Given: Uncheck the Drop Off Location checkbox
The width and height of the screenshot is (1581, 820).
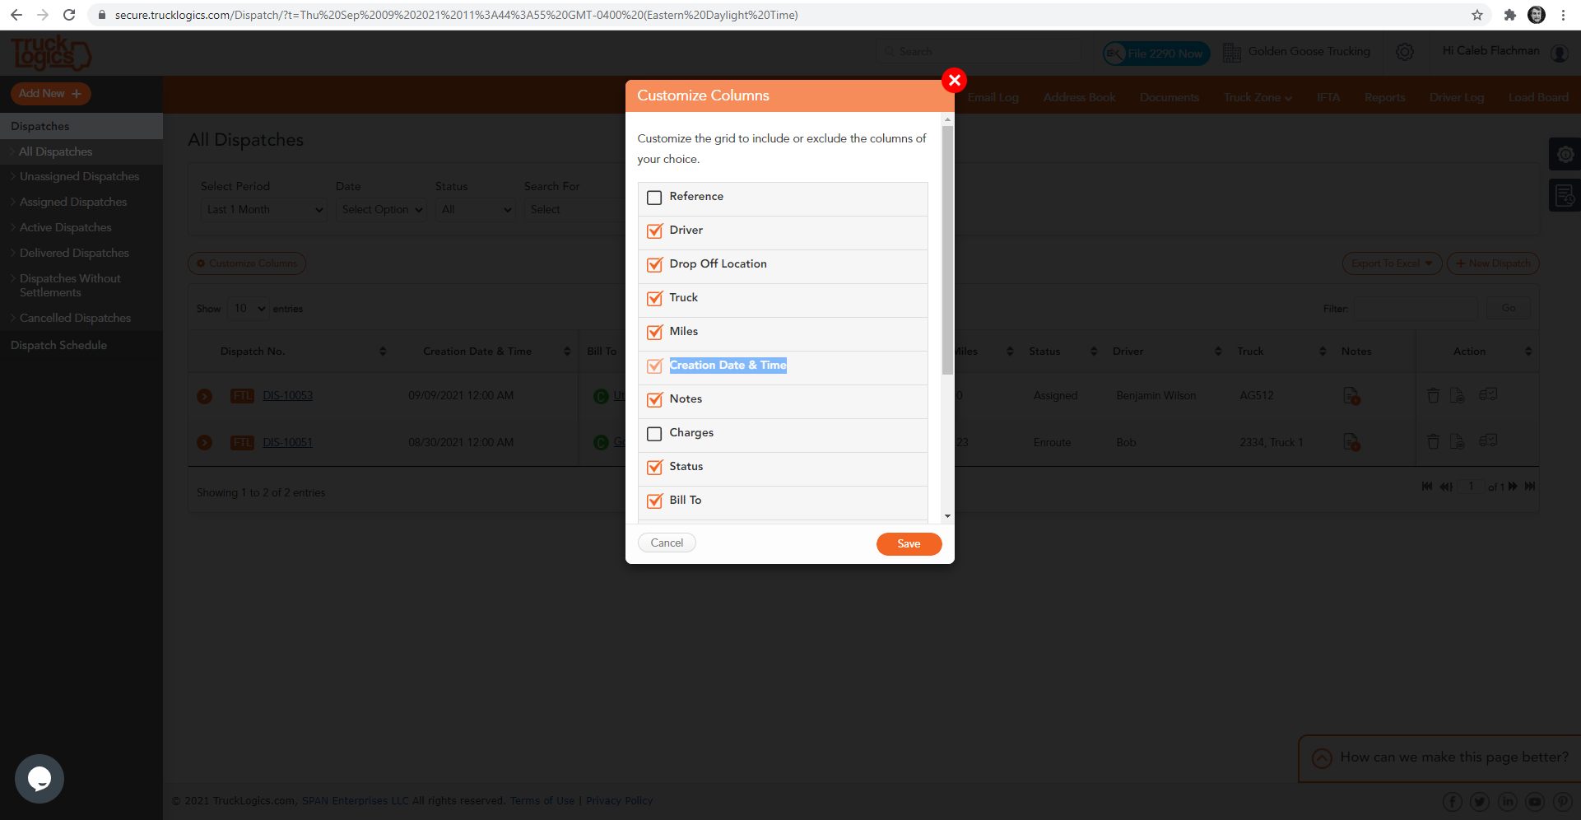Looking at the screenshot, I should 654,265.
